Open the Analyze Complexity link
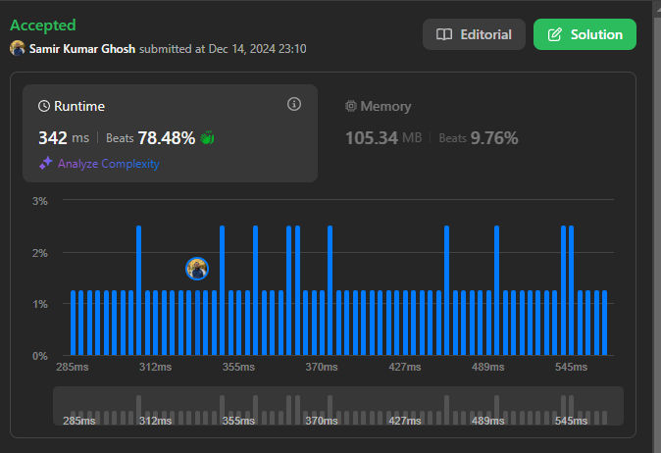Screen dimensions: 661x453 click(108, 164)
